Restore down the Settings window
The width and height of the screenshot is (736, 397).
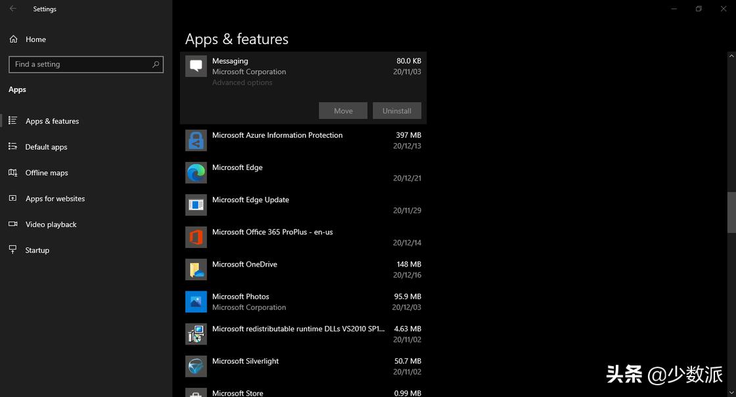[x=699, y=9]
